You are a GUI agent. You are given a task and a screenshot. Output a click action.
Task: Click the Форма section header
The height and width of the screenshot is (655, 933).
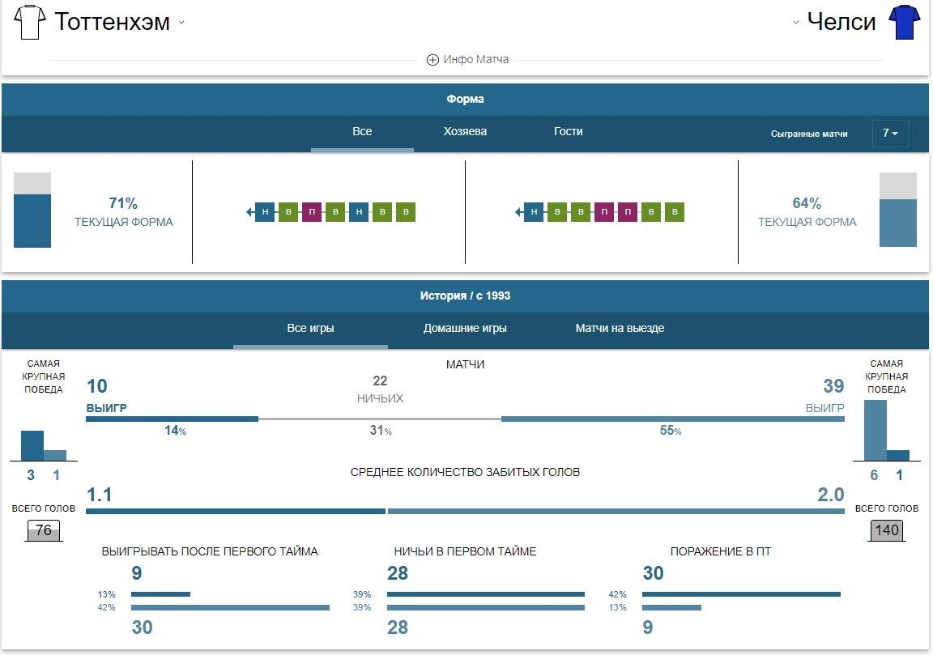click(x=466, y=100)
